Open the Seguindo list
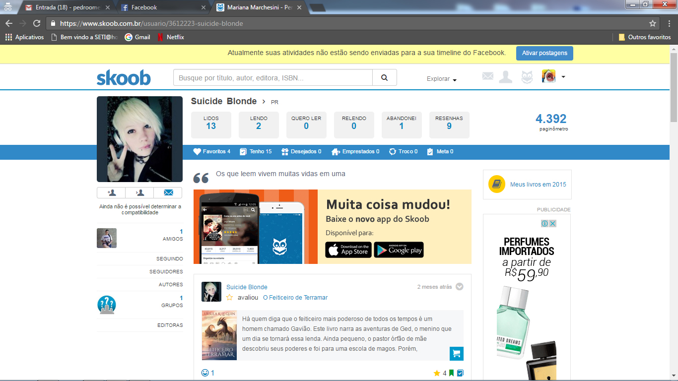 pyautogui.click(x=170, y=259)
